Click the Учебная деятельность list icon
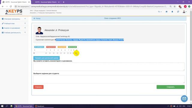Screen dimensions: 192x108 tap(3, 33)
